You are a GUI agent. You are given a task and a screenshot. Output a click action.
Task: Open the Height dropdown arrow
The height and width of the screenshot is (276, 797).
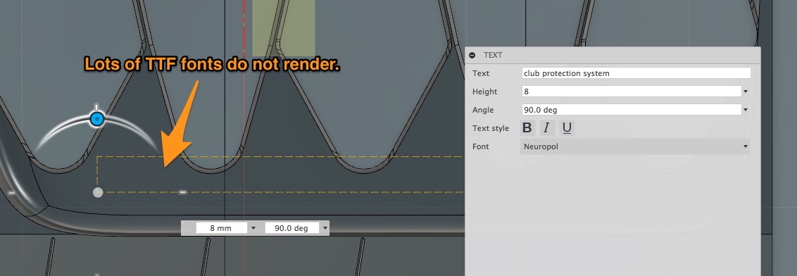(x=746, y=92)
